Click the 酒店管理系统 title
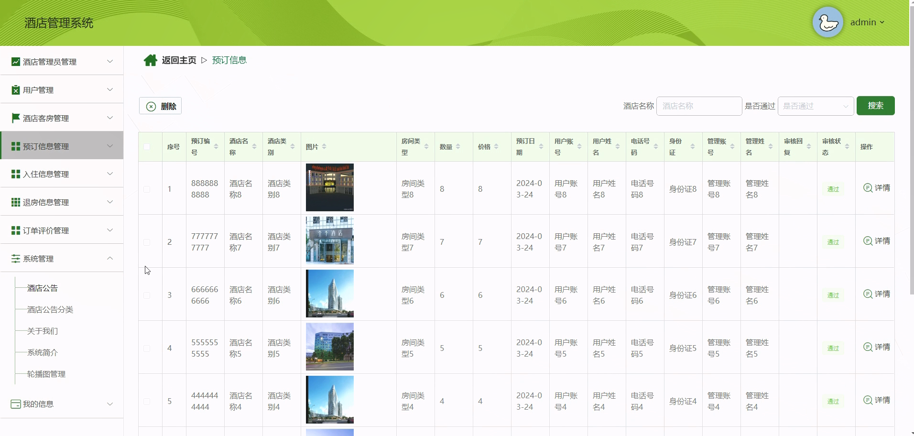This screenshot has width=914, height=436. [x=59, y=23]
